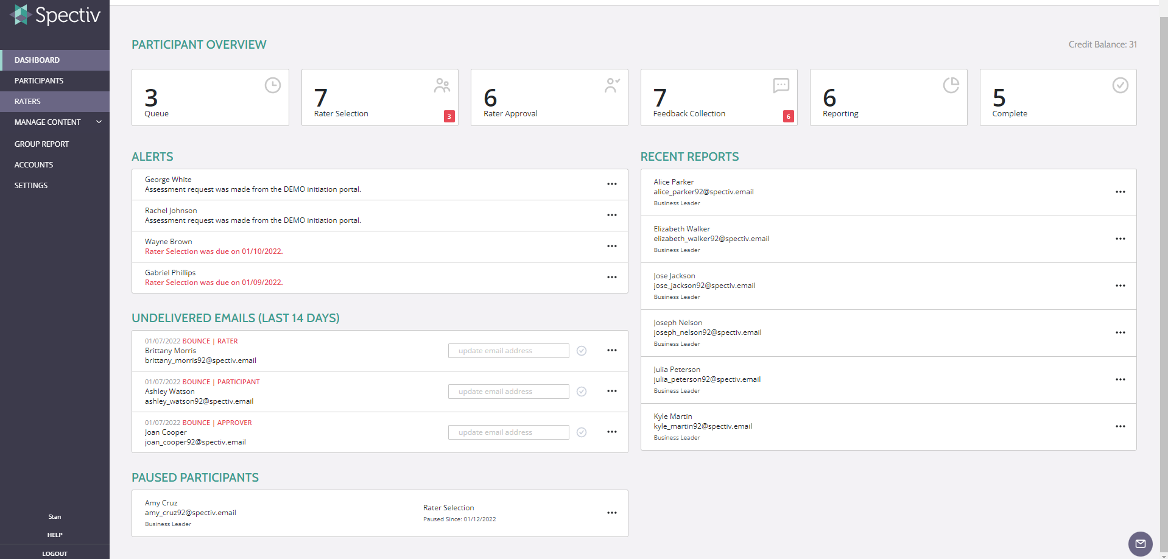This screenshot has height=559, width=1168.
Task: Click the Help link
Action: [x=54, y=535]
